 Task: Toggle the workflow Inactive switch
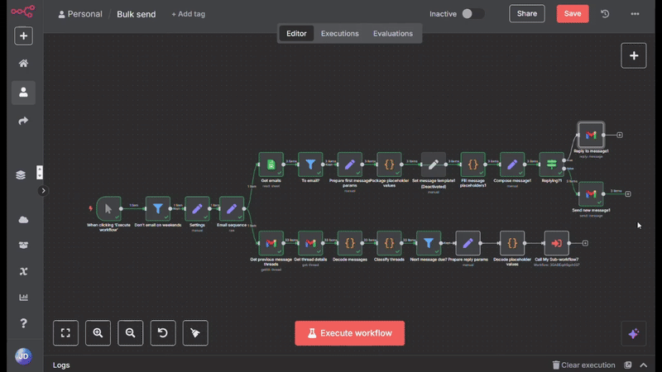coord(473,13)
